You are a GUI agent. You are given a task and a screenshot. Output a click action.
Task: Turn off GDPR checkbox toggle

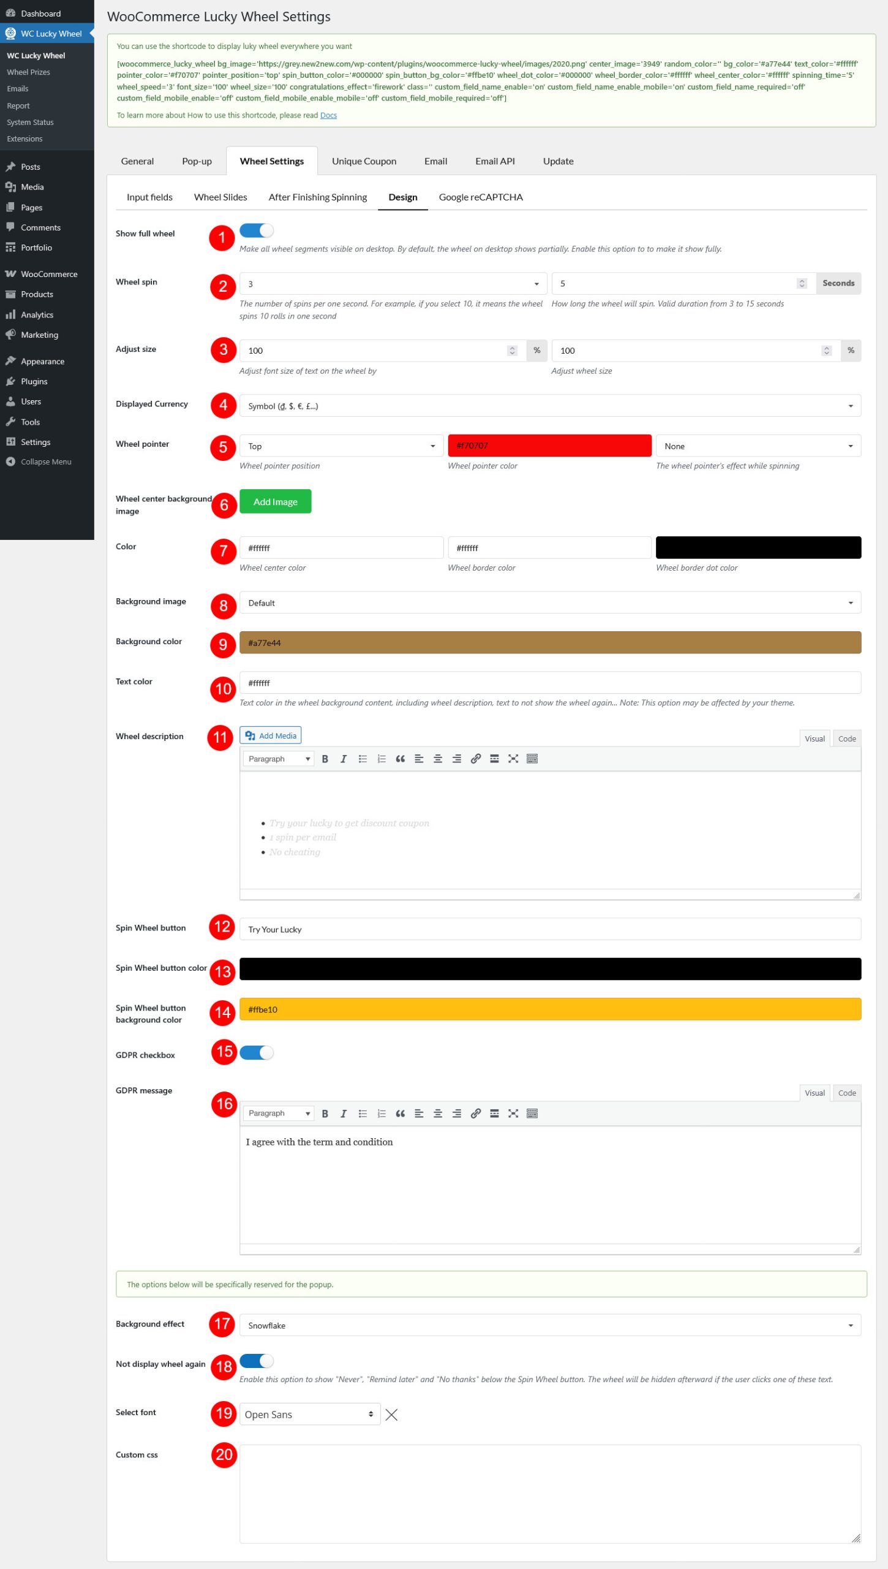[x=256, y=1053]
